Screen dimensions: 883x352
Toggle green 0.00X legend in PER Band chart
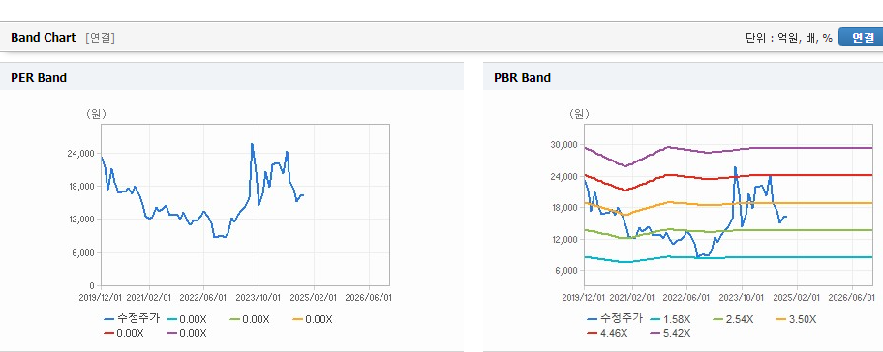click(x=250, y=319)
